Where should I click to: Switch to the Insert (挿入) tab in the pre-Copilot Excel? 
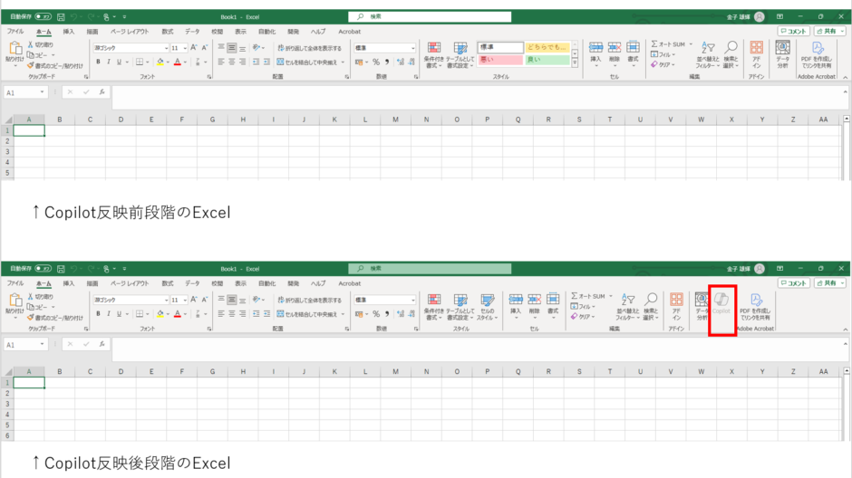69,32
